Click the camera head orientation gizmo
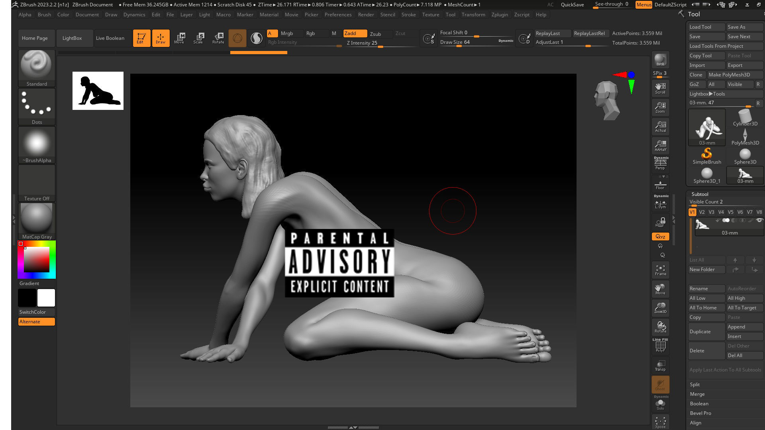Screen dimensions: 765x430 [607, 100]
